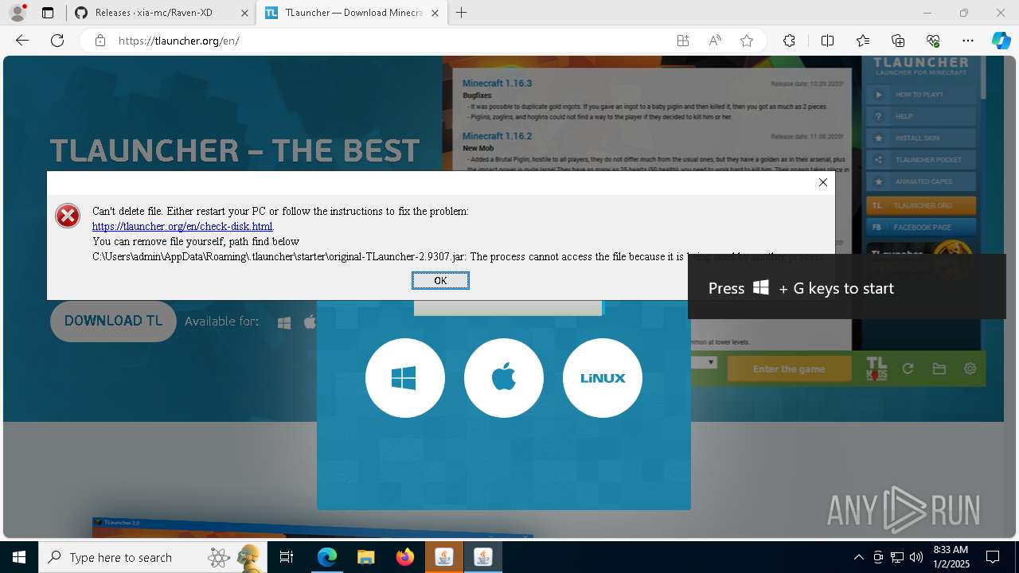Screen dimensions: 1019x573
Task: Go back in the browser
Action: click(x=22, y=41)
